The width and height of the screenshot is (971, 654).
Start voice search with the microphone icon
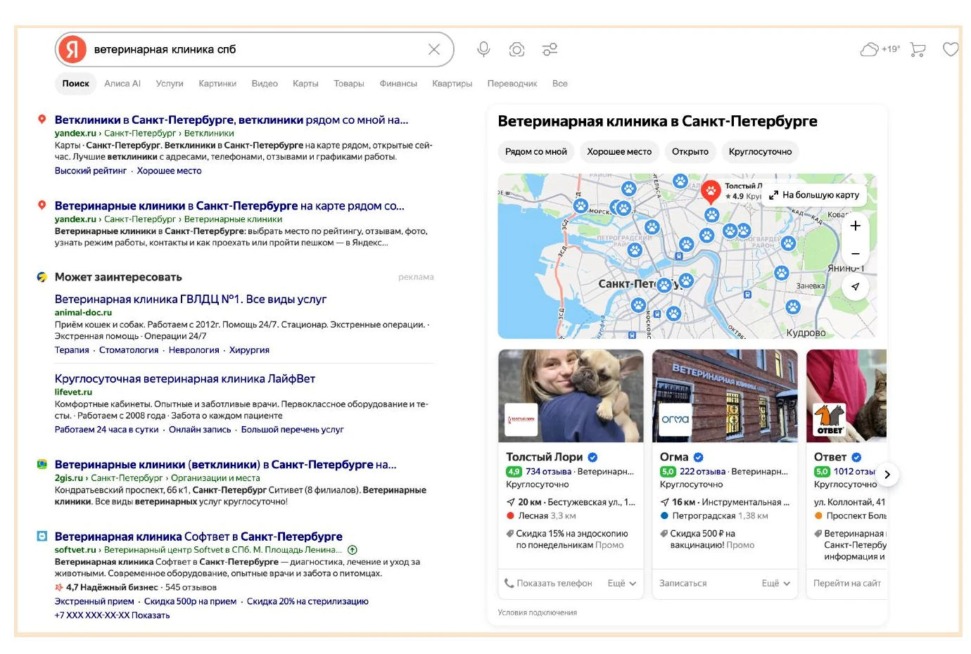(x=483, y=49)
